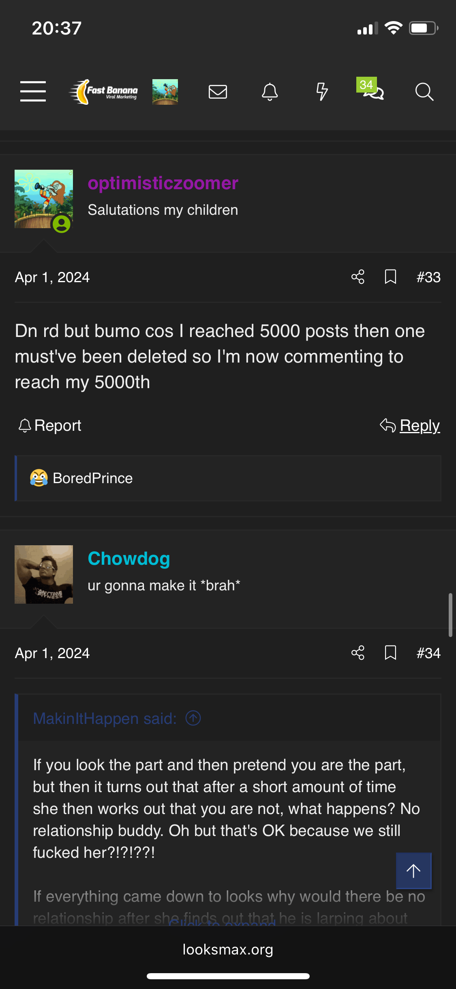Open the search magnifier icon

(x=424, y=92)
